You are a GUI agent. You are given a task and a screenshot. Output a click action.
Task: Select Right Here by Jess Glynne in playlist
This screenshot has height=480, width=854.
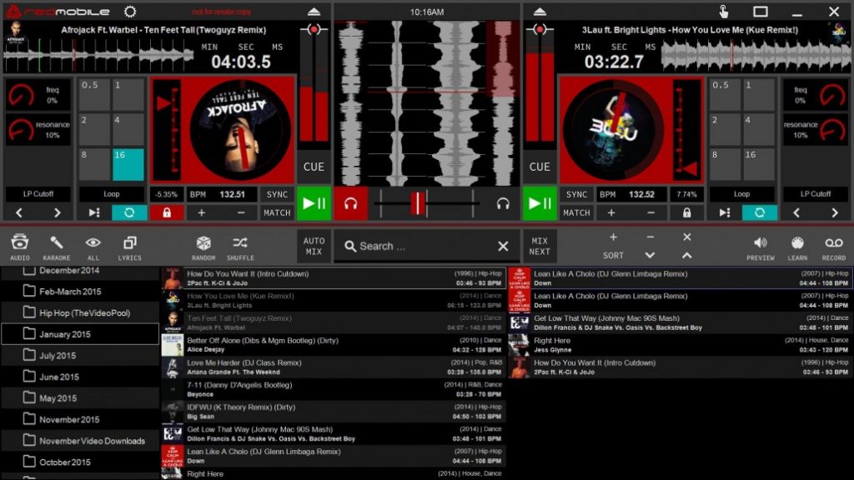click(x=681, y=345)
